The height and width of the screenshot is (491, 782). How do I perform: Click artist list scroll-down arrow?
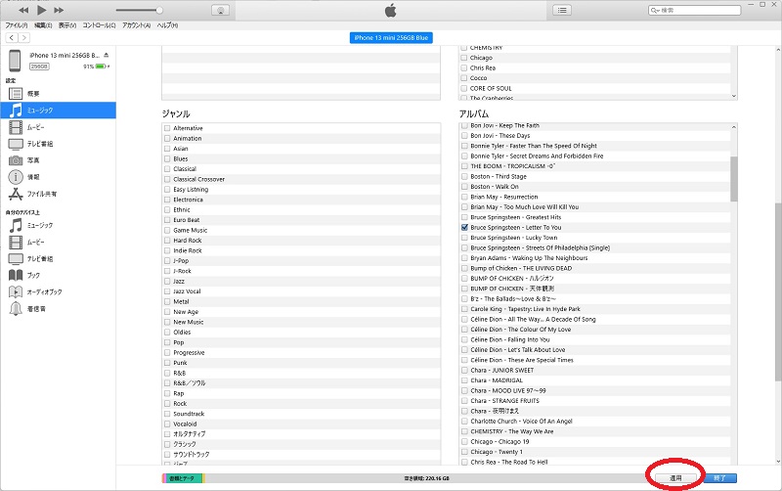[734, 96]
